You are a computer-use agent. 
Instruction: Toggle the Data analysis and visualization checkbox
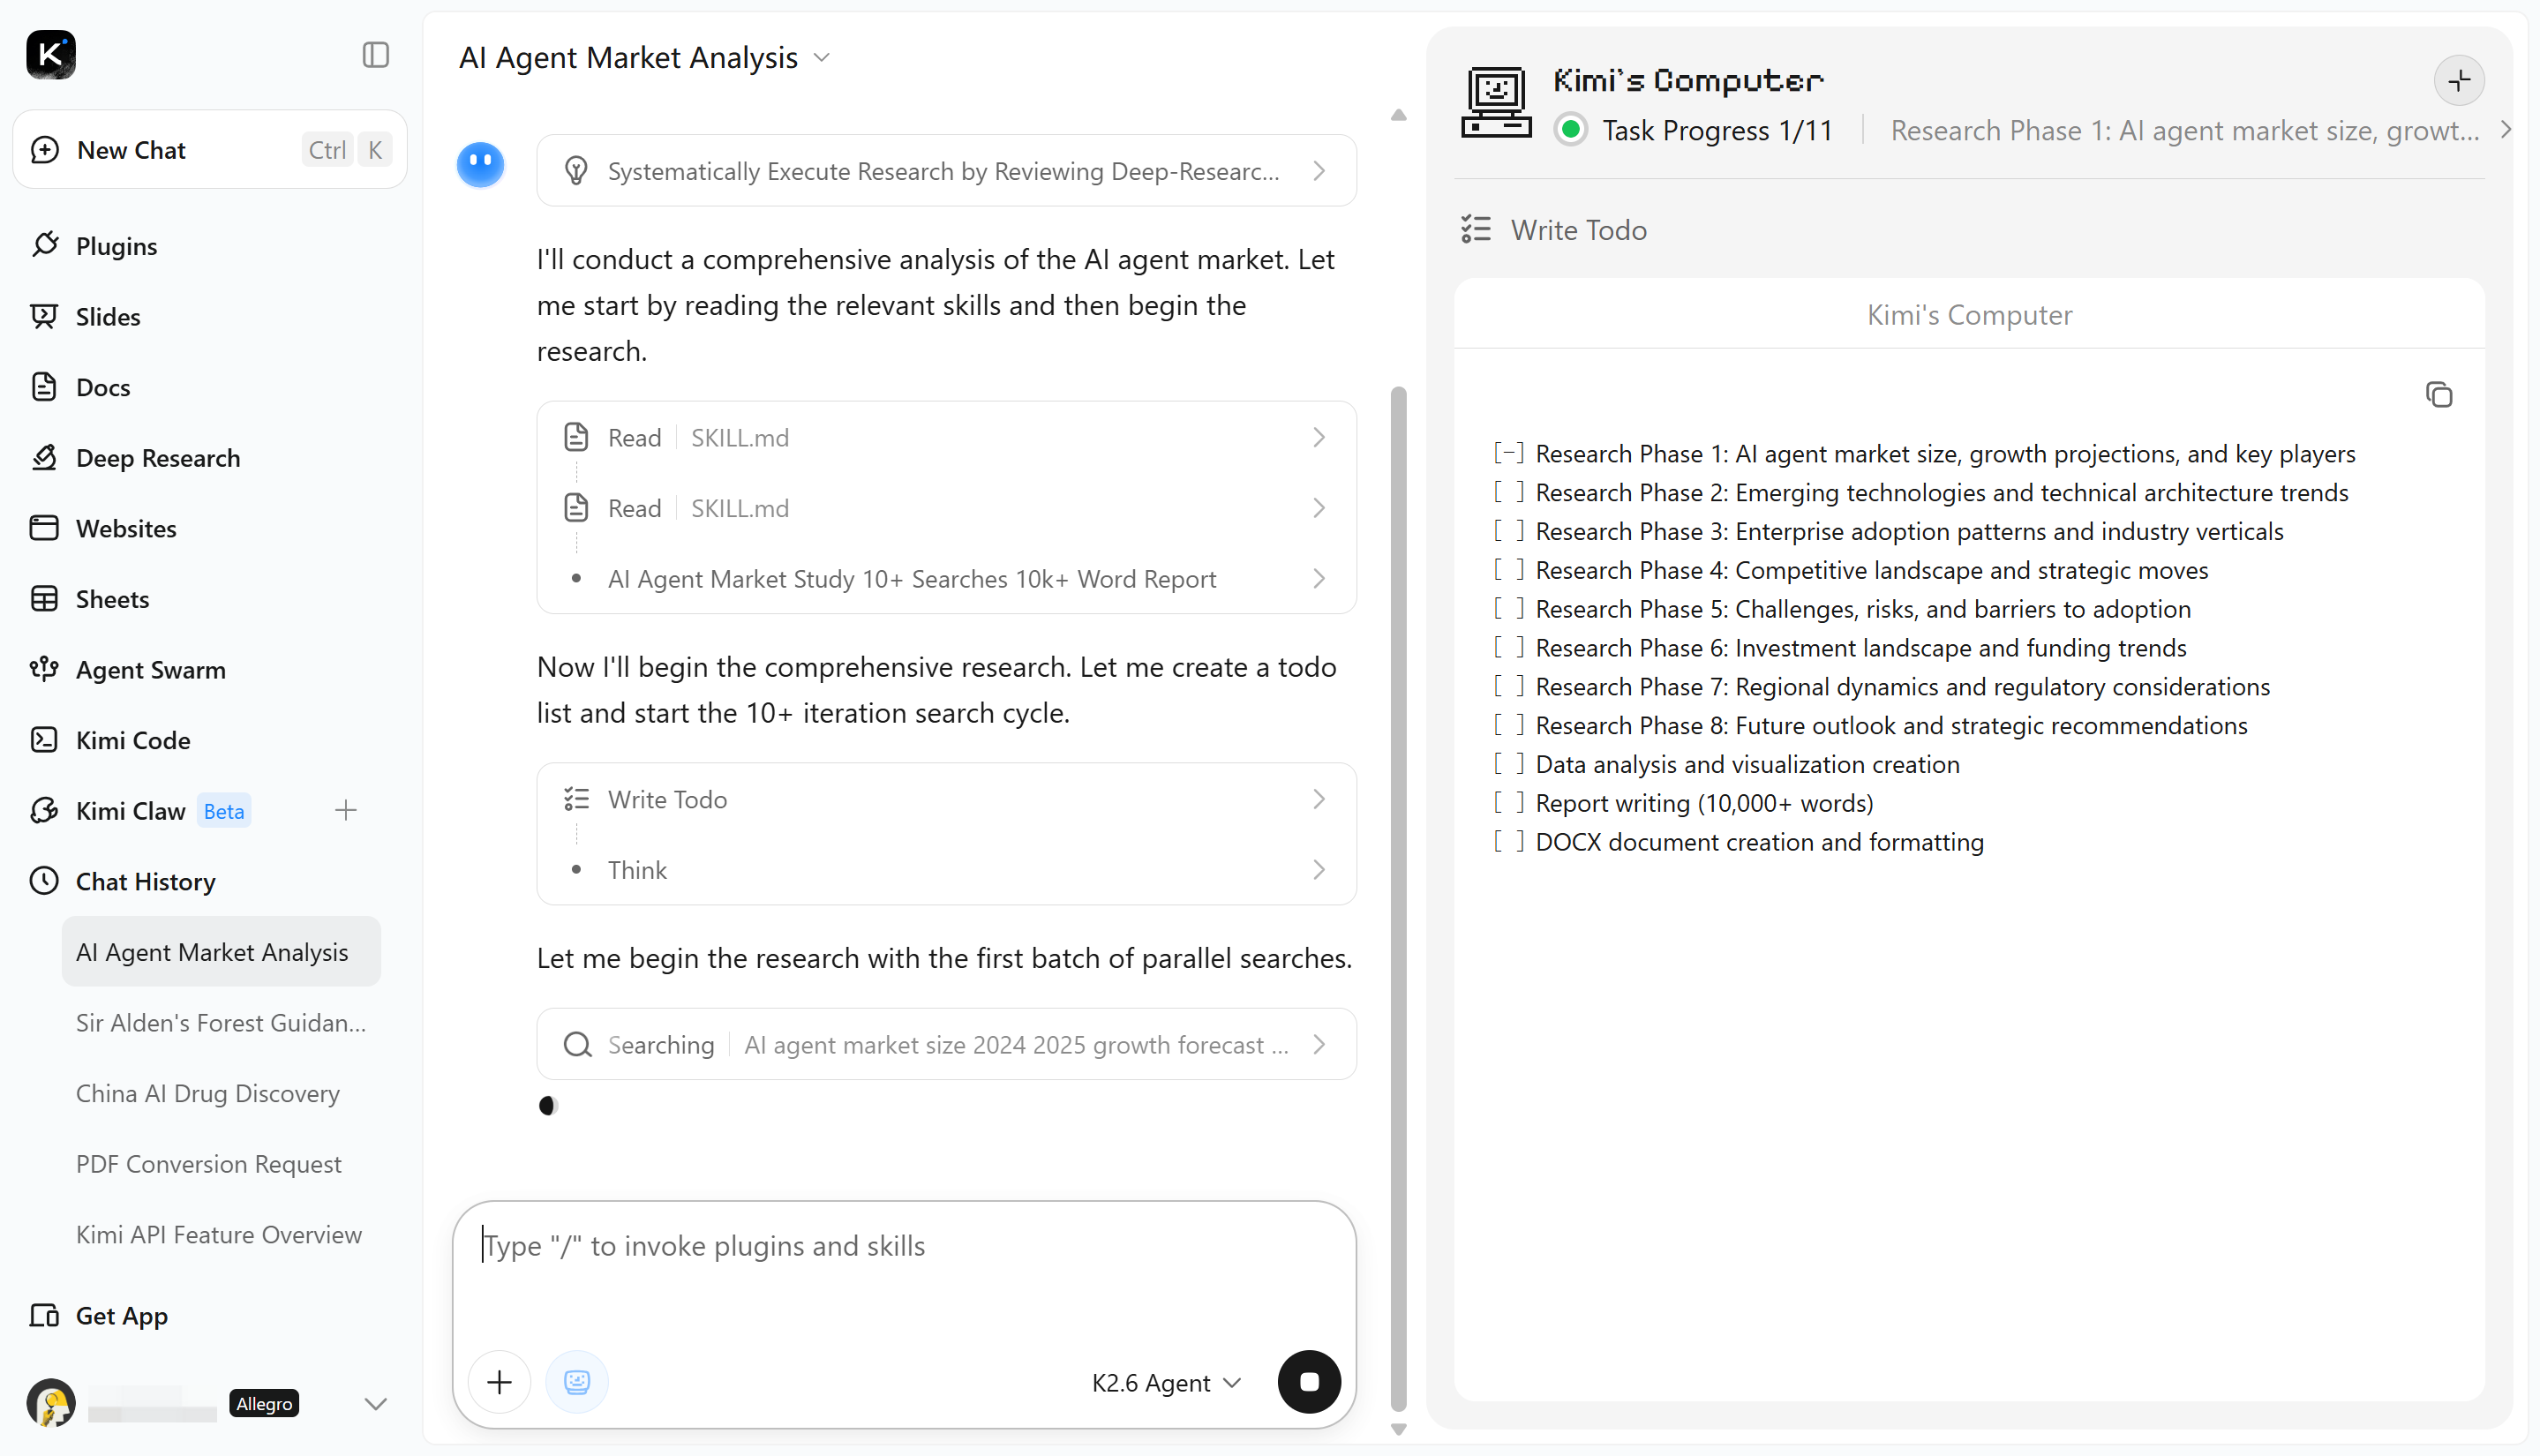[1509, 764]
